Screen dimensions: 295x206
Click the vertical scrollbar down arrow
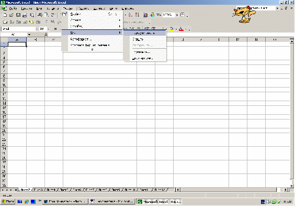click(x=292, y=186)
